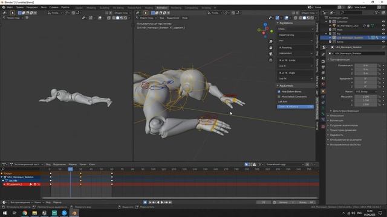
Task: Collapse UE4_Mannequin_Skeleton channel in dope sheet
Action: click(2, 177)
